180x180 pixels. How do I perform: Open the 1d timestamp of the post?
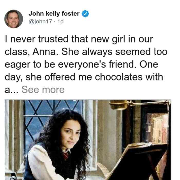tap(60, 21)
